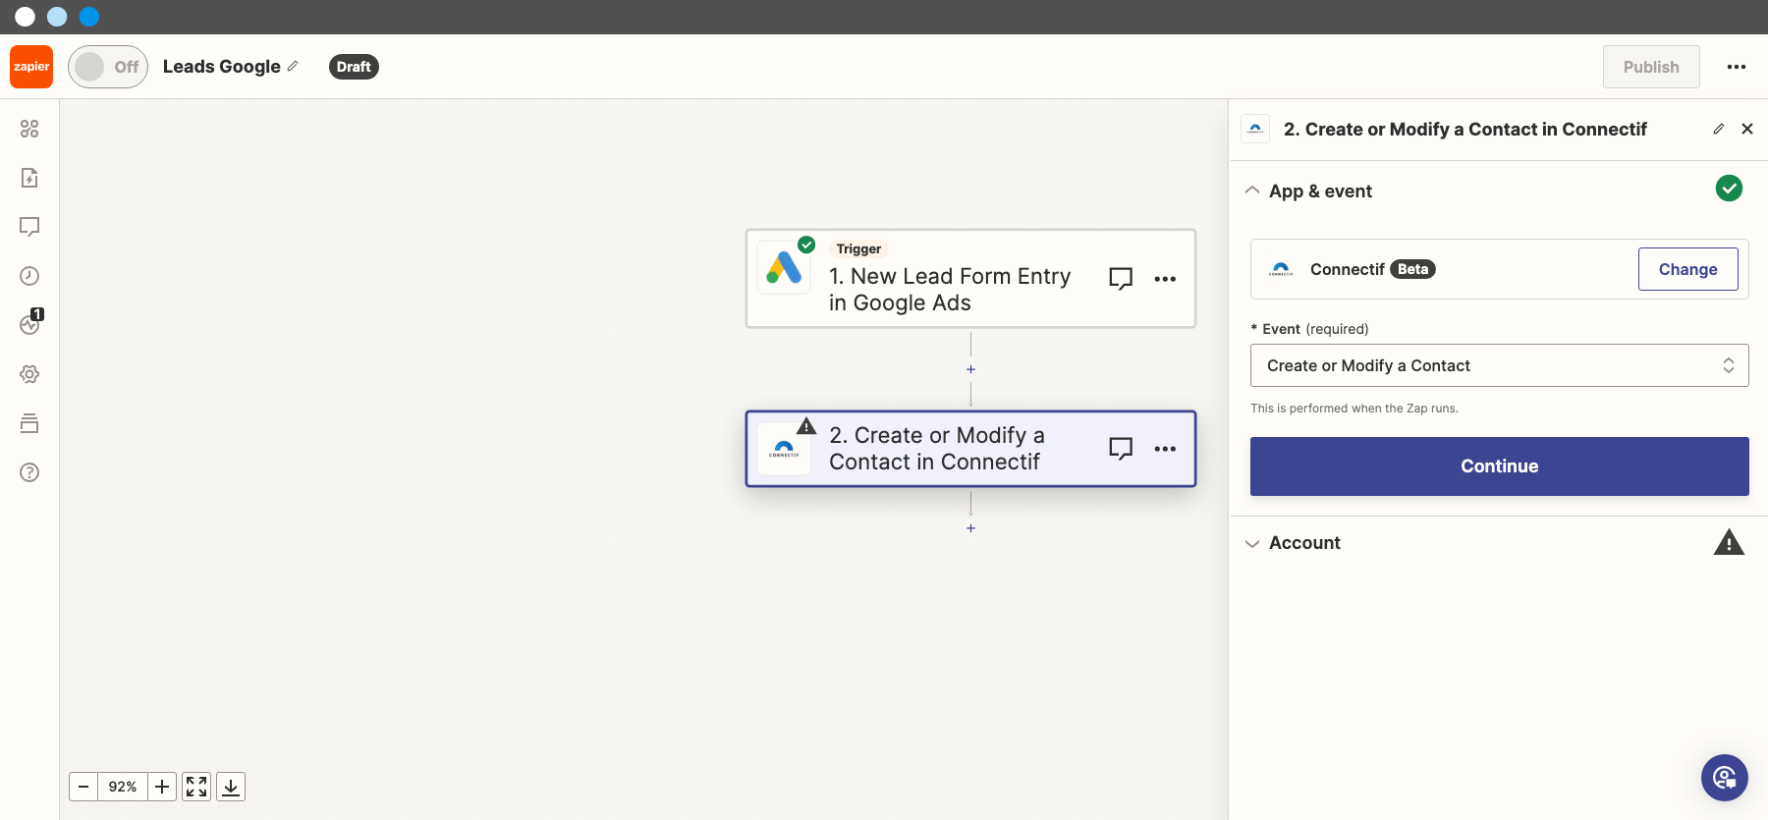Open the settings gear in sidebar

[29, 374]
